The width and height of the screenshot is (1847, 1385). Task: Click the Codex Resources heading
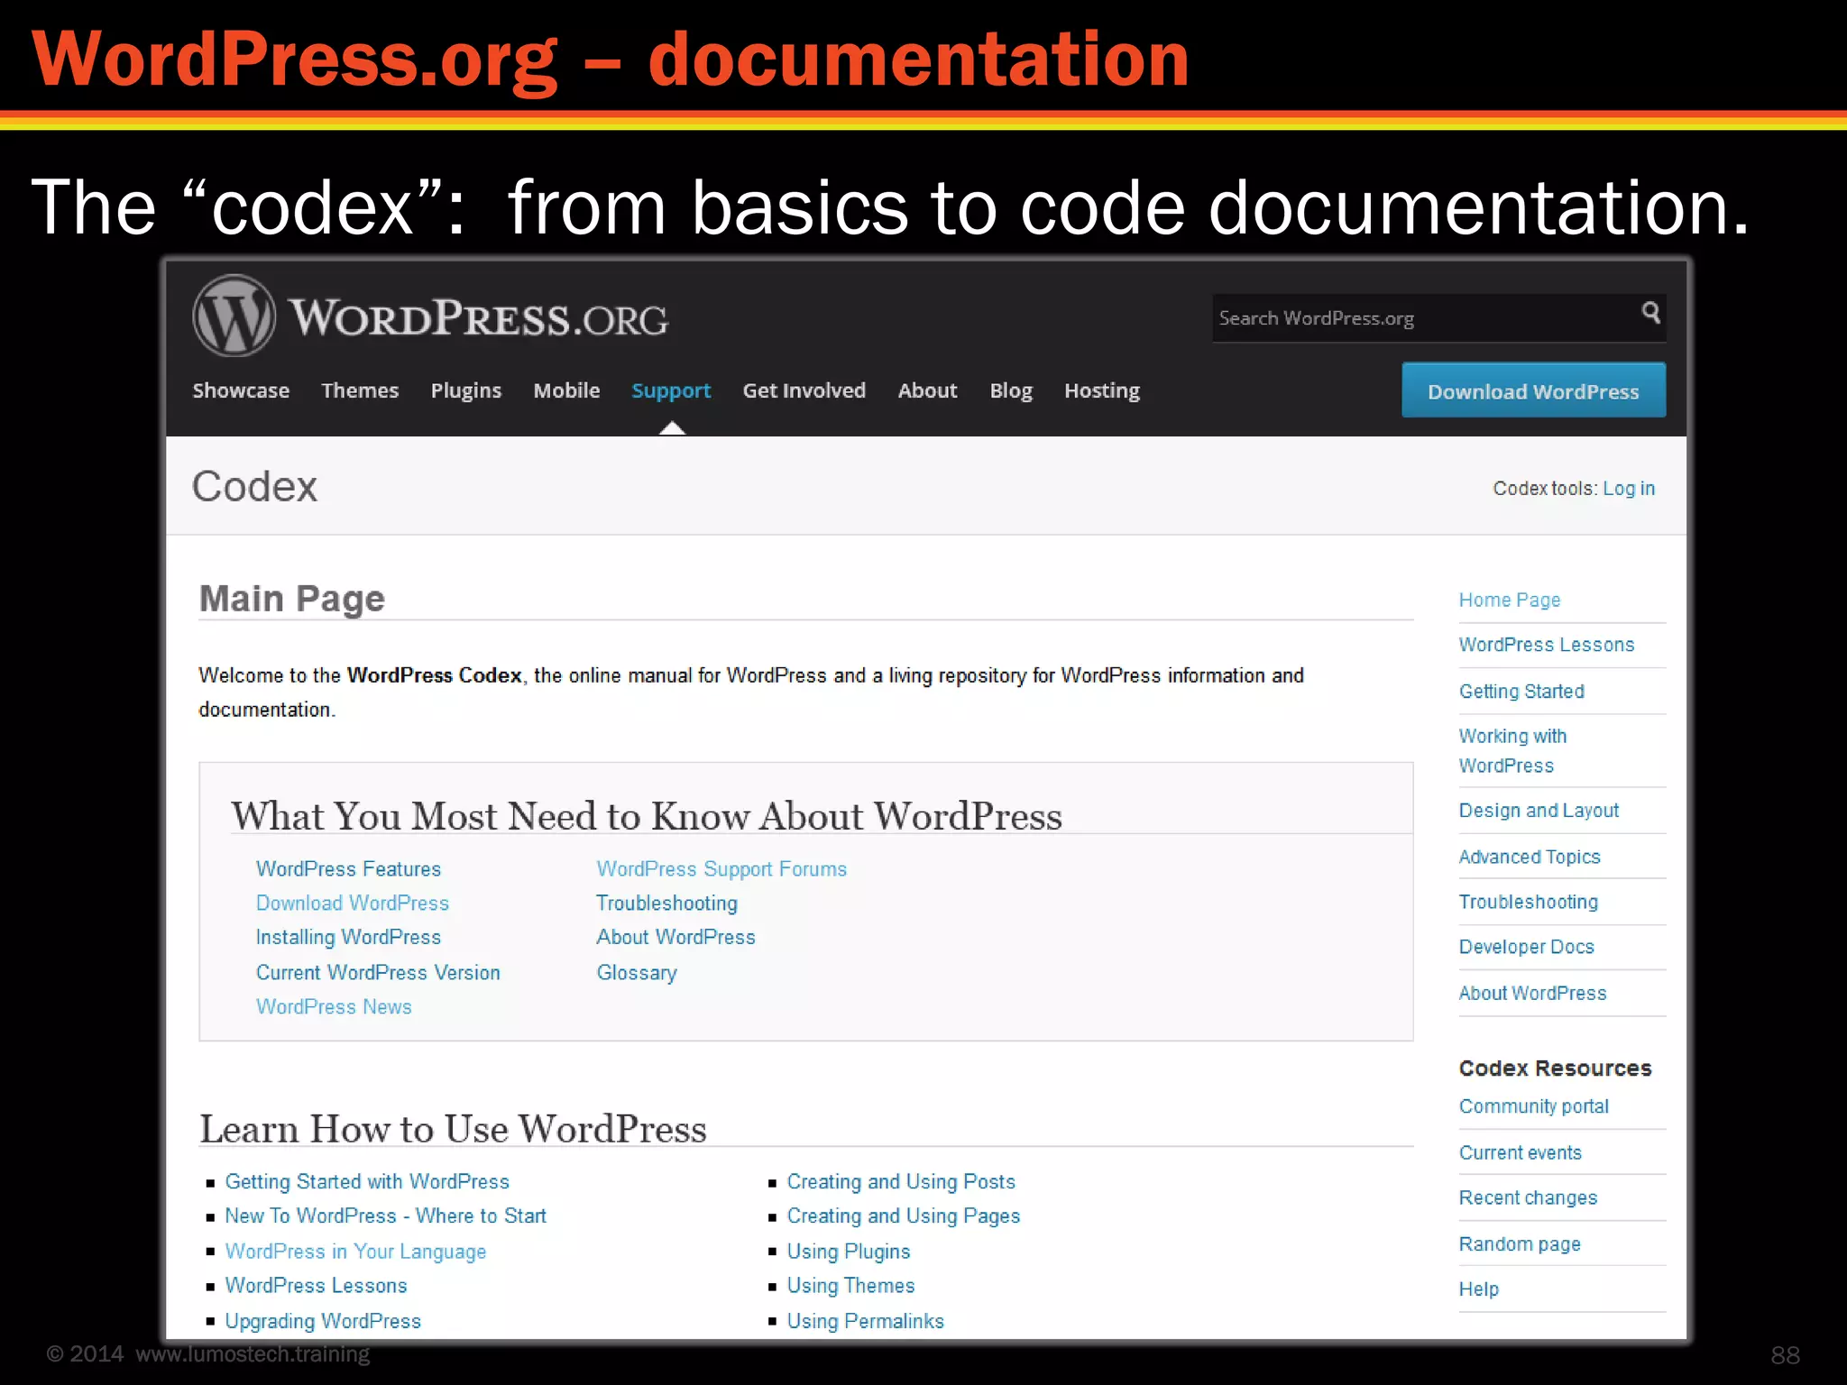click(x=1555, y=1068)
